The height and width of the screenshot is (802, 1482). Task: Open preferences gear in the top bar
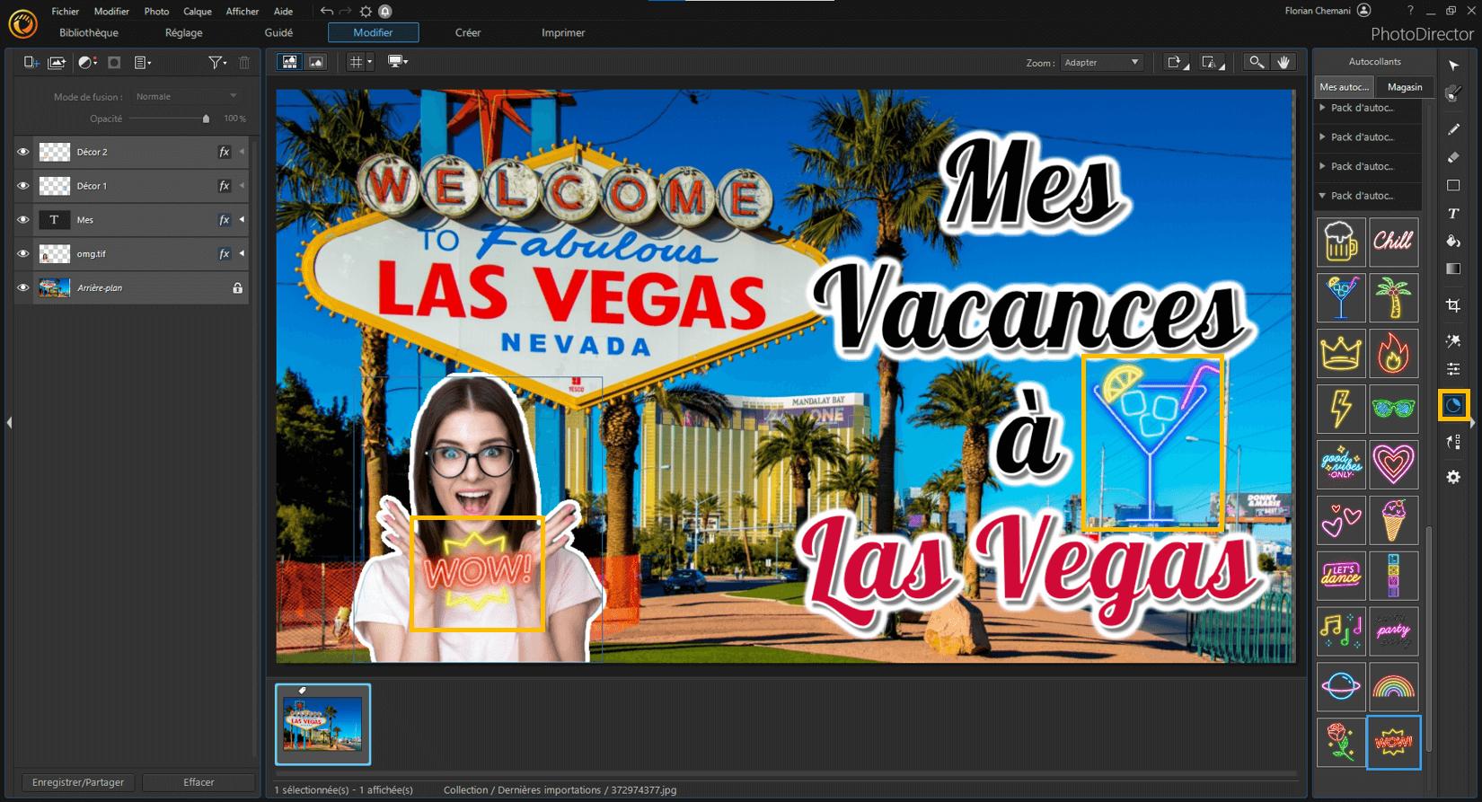pyautogui.click(x=366, y=11)
